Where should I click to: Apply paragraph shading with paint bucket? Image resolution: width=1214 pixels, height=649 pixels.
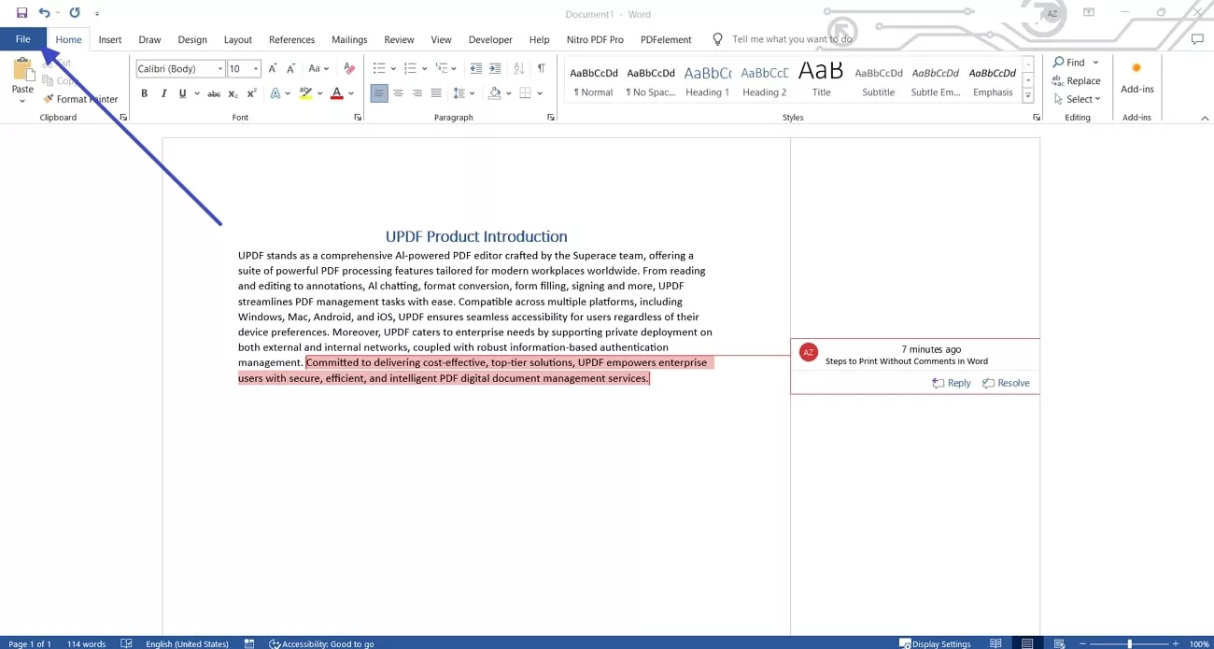click(495, 93)
